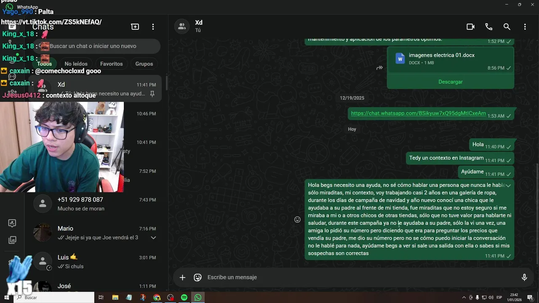Image resolution: width=539 pixels, height=303 pixels.
Task: Open Spotify from the taskbar
Action: pyautogui.click(x=184, y=298)
